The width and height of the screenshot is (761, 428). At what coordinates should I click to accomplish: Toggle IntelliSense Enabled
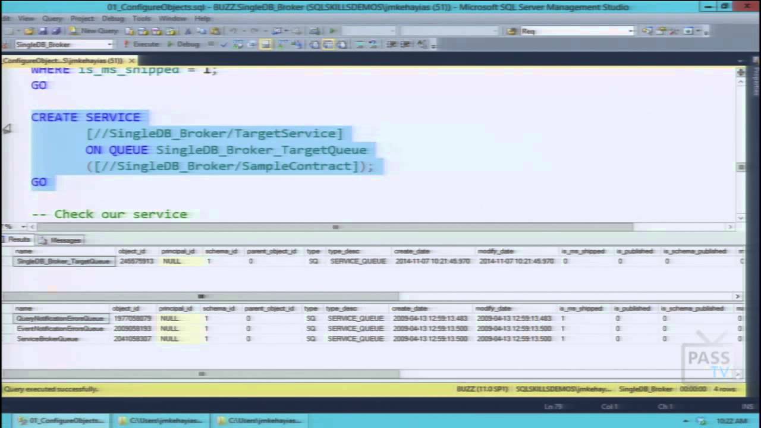[265, 44]
